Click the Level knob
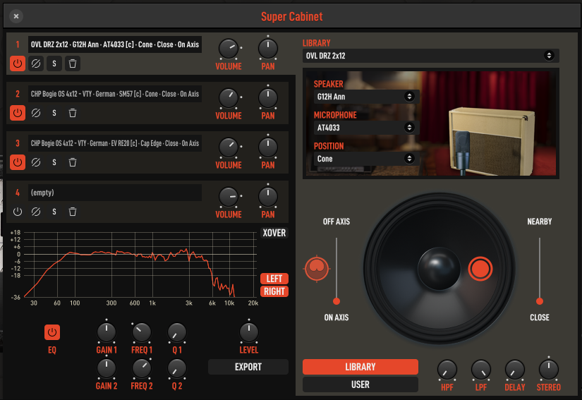The width and height of the screenshot is (582, 400). pyautogui.click(x=249, y=332)
